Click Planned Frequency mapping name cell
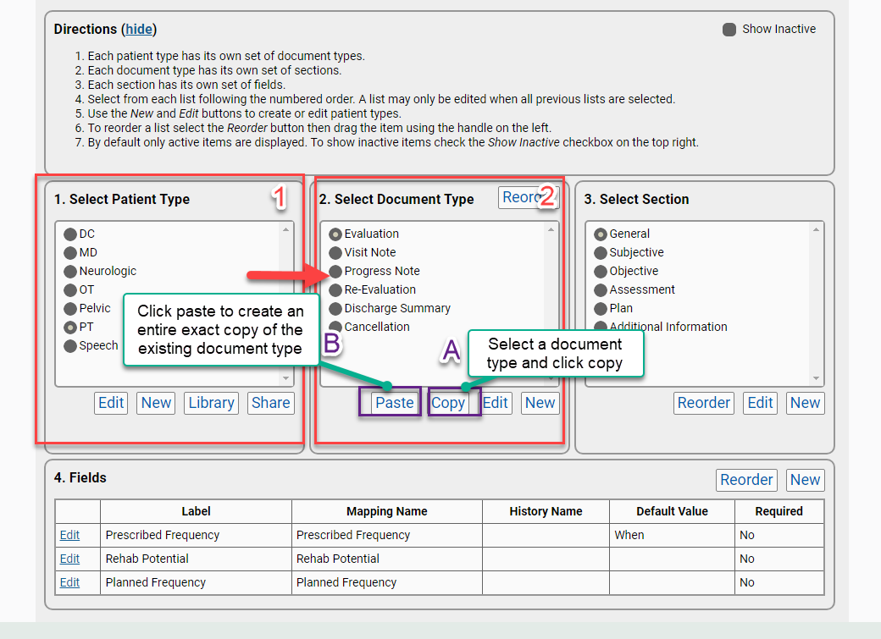This screenshot has height=639, width=881. pyautogui.click(x=386, y=582)
